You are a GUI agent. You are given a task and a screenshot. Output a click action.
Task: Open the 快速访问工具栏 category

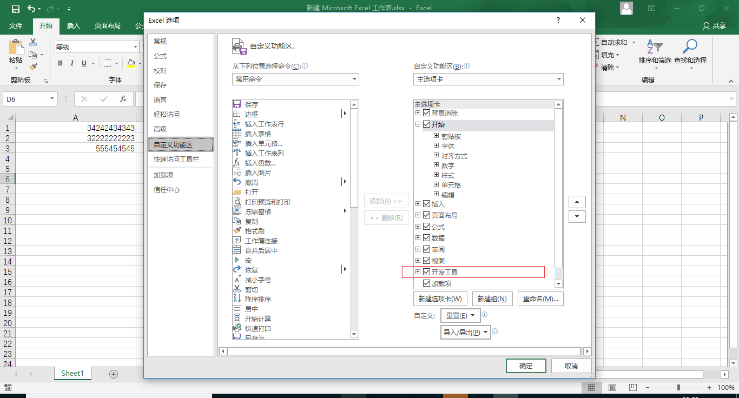pos(180,160)
